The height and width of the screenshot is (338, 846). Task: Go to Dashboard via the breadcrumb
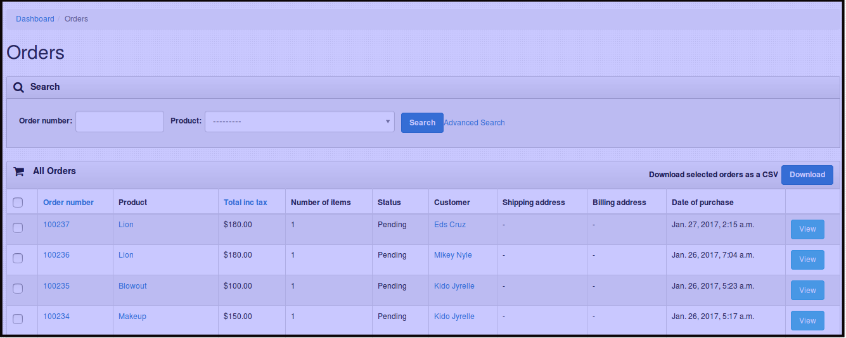[35, 19]
